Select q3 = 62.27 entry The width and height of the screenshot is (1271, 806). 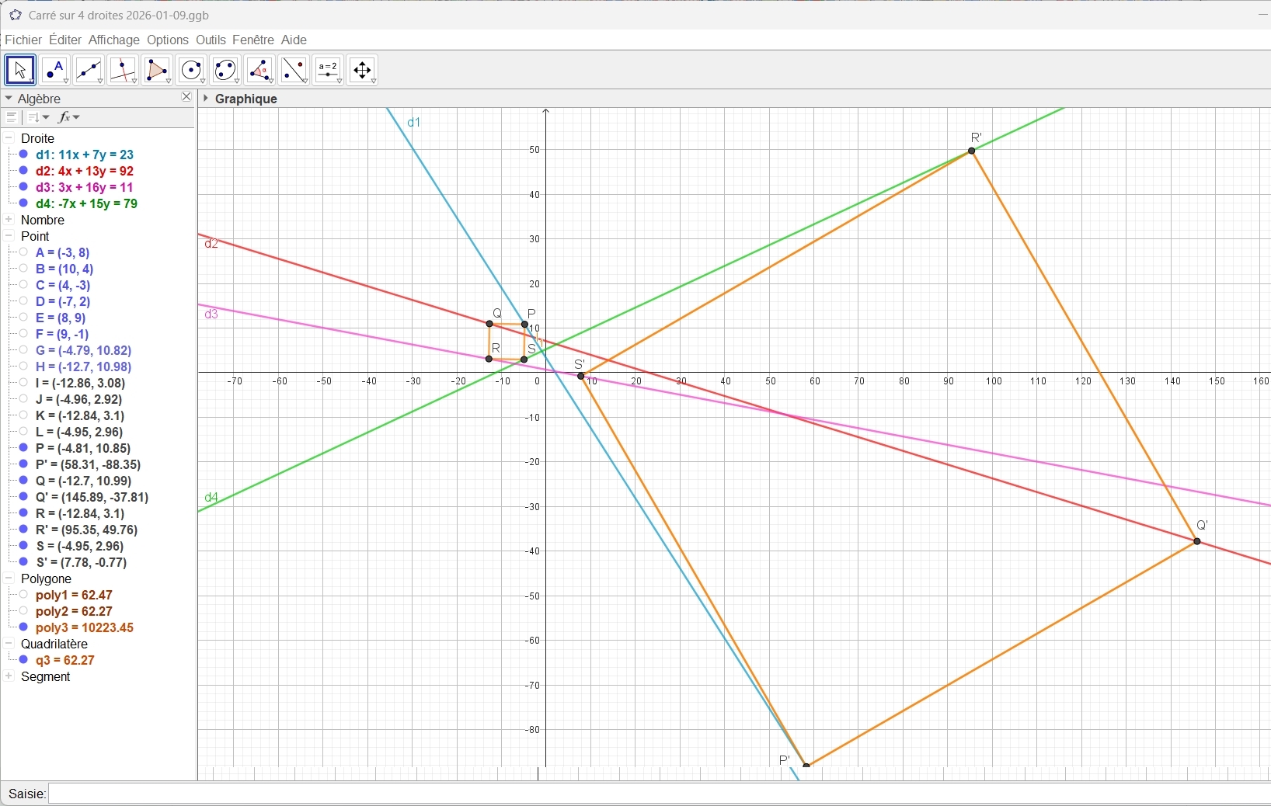[66, 660]
